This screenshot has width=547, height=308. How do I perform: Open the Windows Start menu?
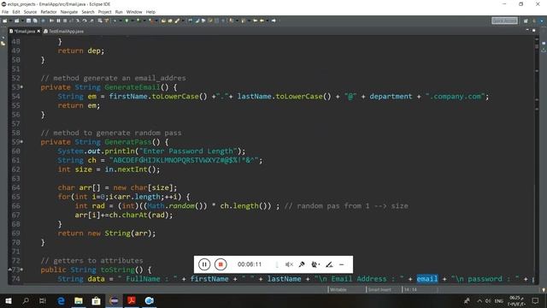8,300
